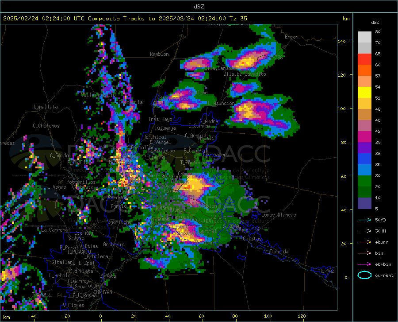Click the Potrerillos map label
This screenshot has height=322, width=398.
81,182
